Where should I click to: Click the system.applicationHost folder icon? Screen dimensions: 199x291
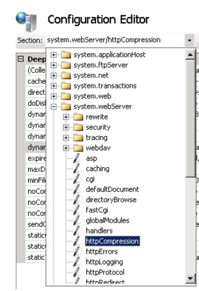click(66, 55)
